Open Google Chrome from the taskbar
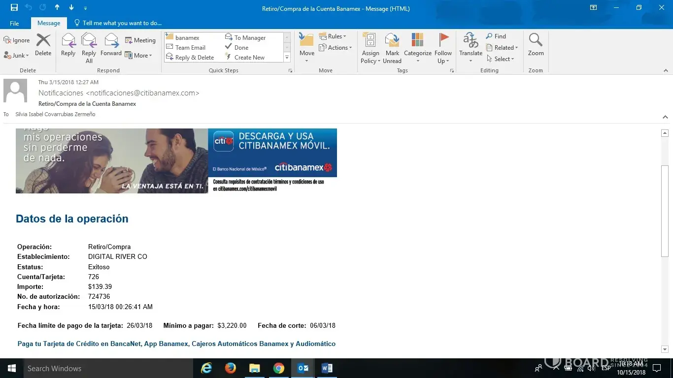 coord(279,368)
